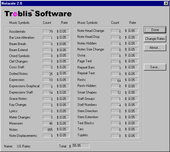Click the Rests rate field
This screenshot has height=152, width=170.
133,80
